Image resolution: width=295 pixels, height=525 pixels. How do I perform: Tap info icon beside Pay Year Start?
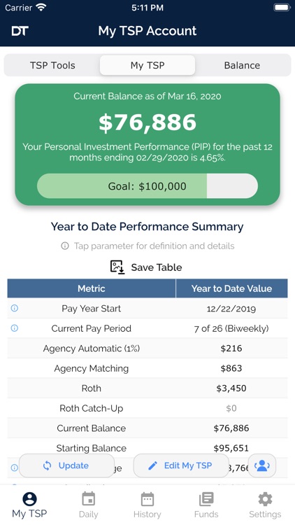[x=15, y=308]
